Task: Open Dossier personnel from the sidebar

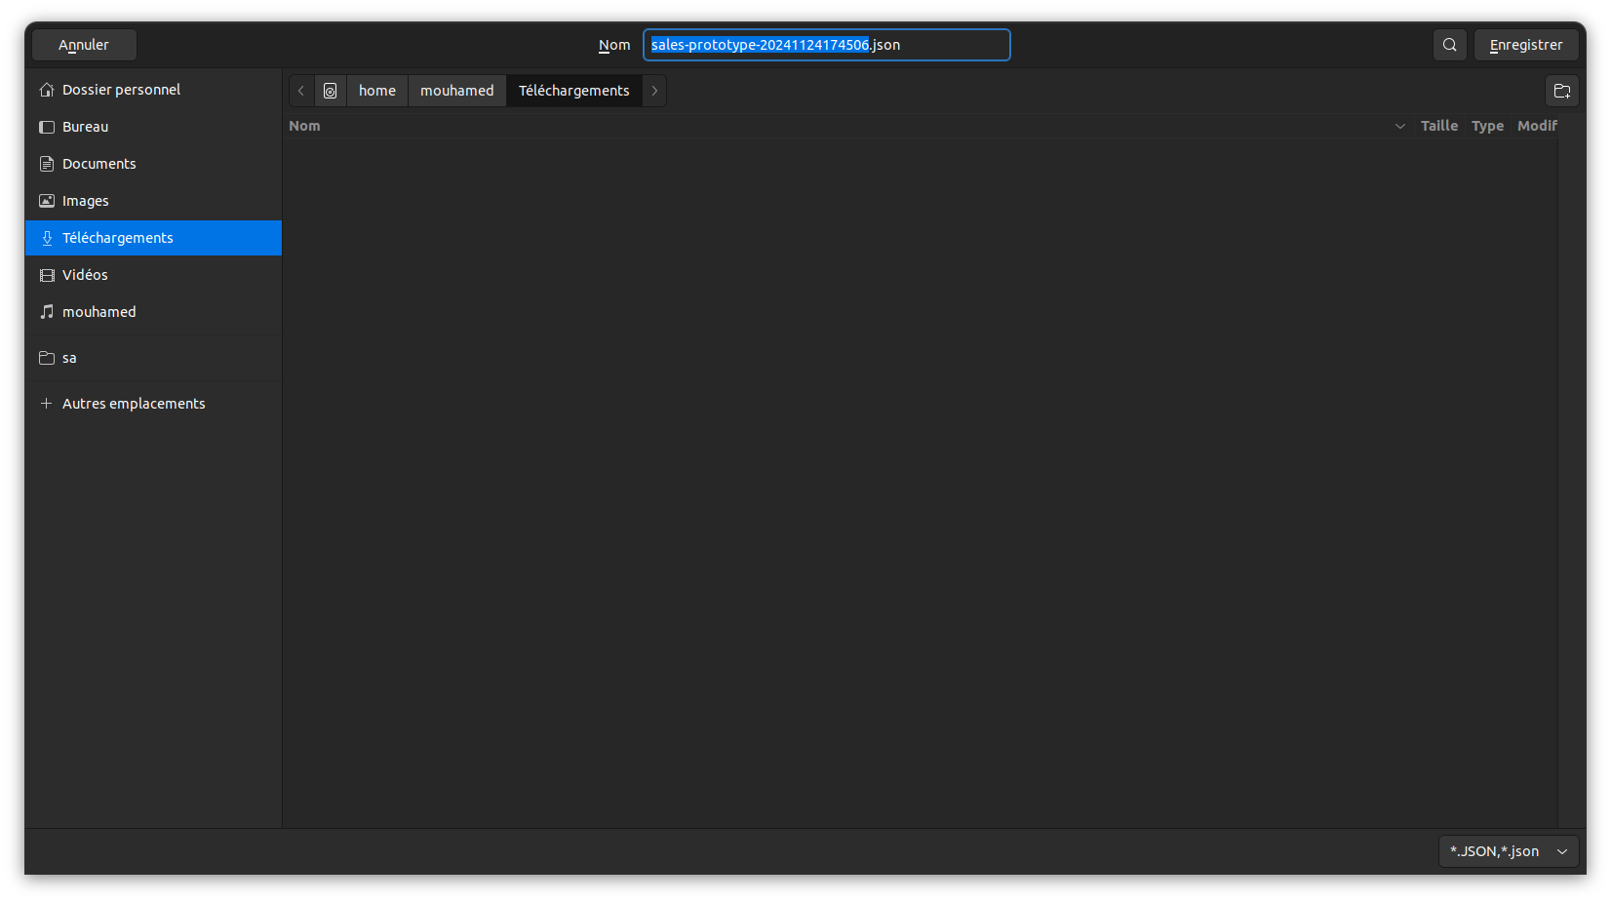Action: point(121,90)
